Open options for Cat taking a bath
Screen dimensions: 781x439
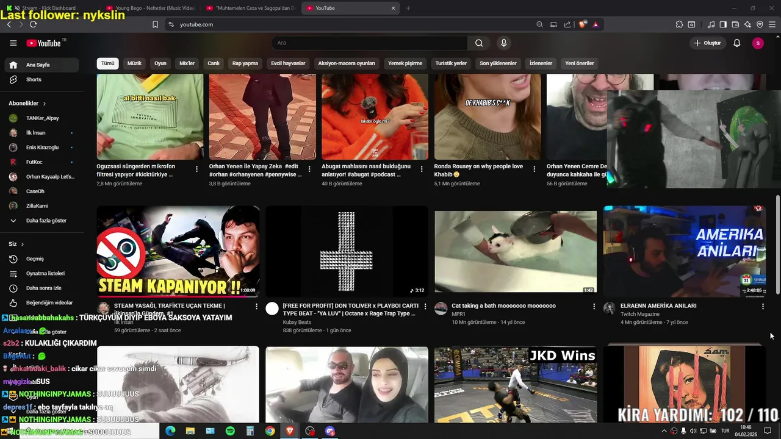click(594, 307)
